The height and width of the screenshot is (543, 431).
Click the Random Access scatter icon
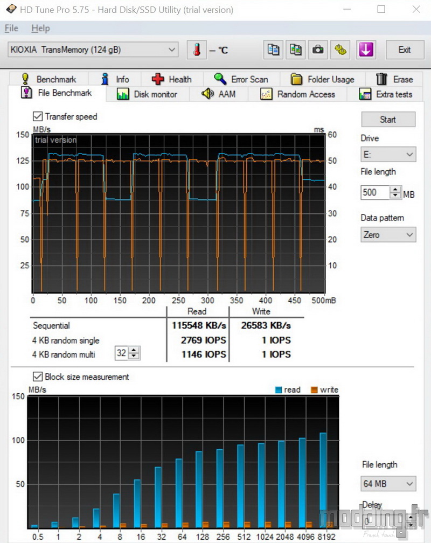click(x=266, y=94)
